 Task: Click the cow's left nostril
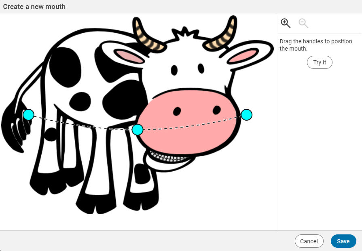(x=177, y=111)
